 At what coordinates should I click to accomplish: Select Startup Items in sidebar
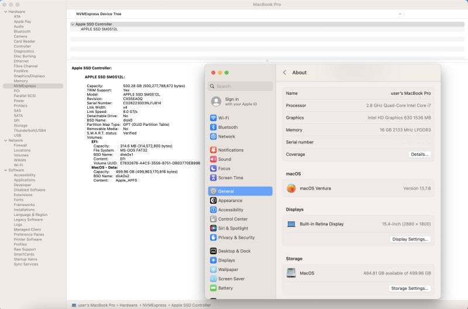click(x=25, y=259)
